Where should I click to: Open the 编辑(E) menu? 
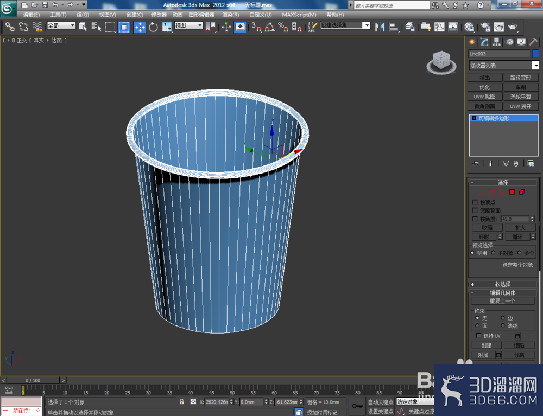(31, 15)
